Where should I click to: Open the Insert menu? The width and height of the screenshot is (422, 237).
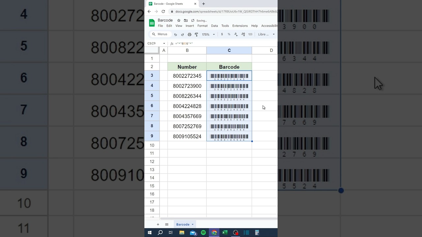[190, 26]
